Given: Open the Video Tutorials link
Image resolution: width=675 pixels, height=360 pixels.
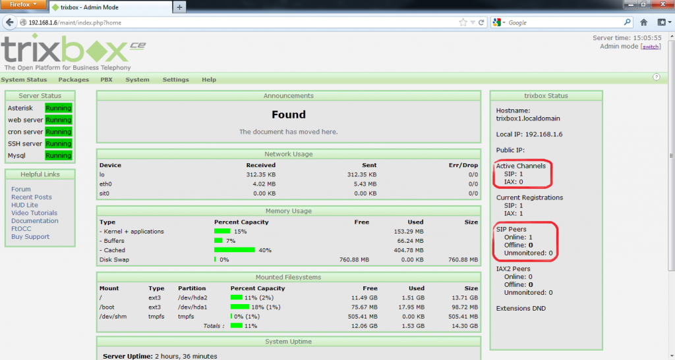Looking at the screenshot, I should point(34,213).
